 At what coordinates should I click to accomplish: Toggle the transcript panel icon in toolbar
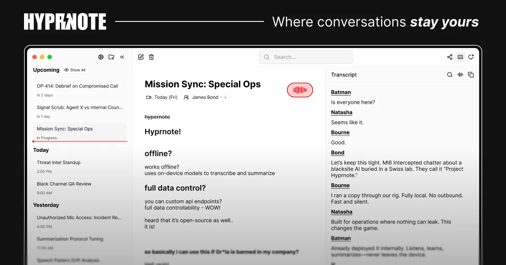coord(460,57)
